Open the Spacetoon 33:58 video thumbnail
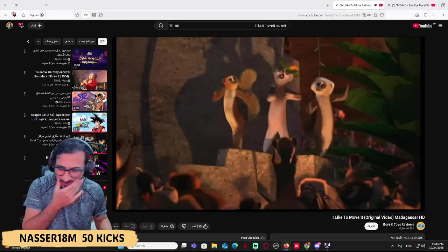 pyautogui.click(x=90, y=58)
